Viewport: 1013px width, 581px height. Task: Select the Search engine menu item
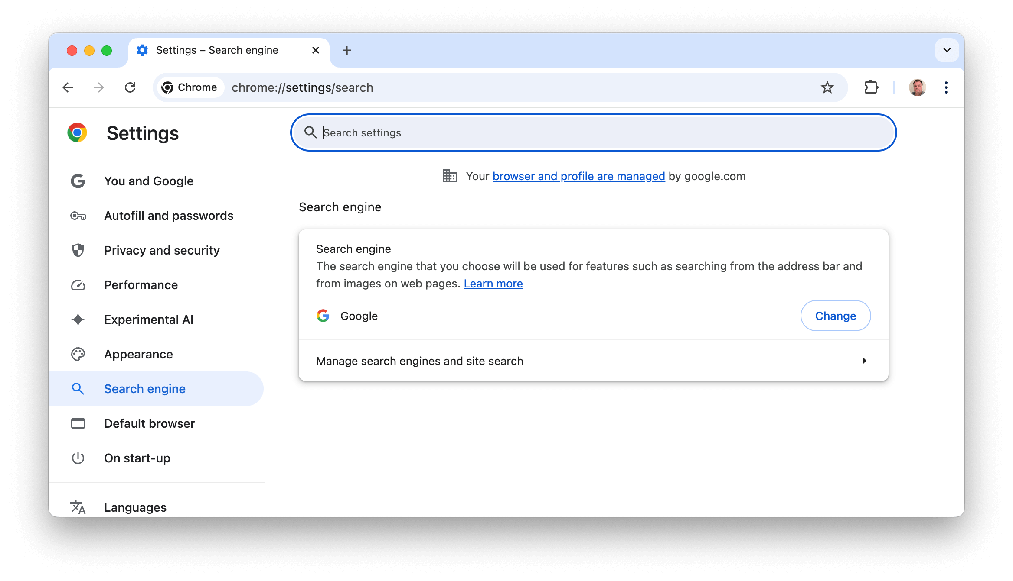pyautogui.click(x=145, y=388)
